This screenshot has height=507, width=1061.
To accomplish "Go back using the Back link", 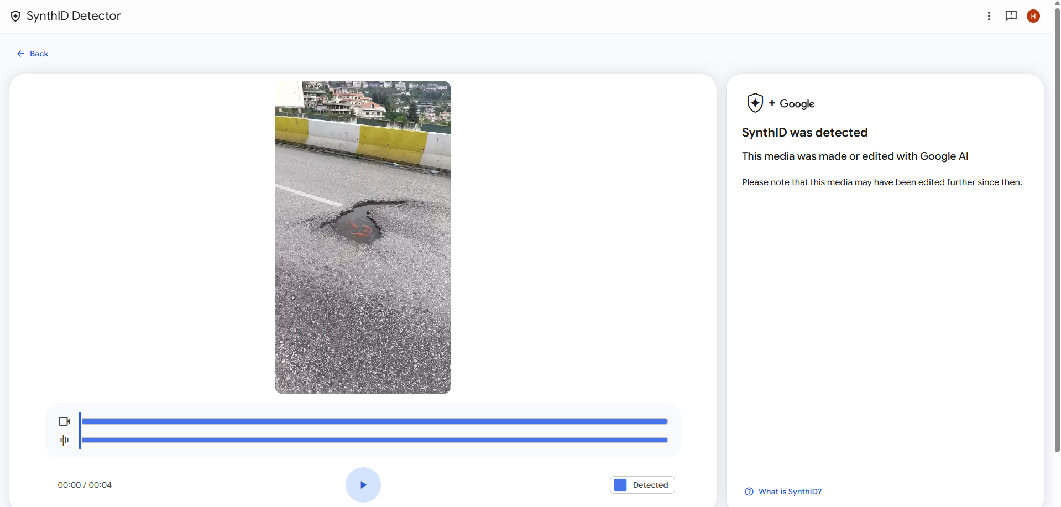I will pyautogui.click(x=33, y=54).
